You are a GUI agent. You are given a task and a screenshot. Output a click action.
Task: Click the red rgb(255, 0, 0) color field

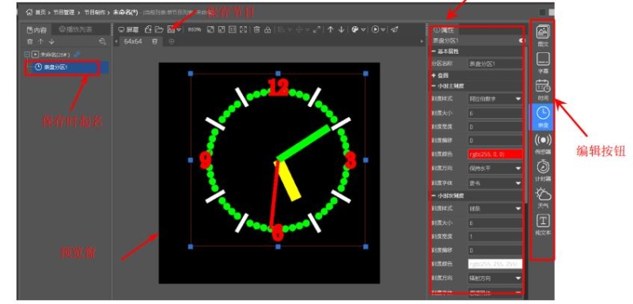495,154
